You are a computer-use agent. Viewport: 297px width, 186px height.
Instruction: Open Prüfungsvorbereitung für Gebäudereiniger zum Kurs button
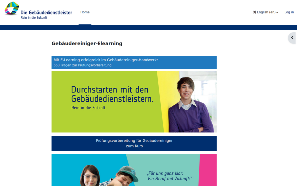point(134,143)
